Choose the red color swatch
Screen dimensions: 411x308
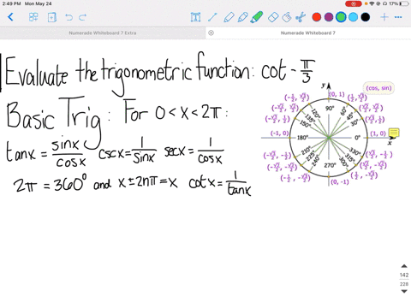click(317, 17)
